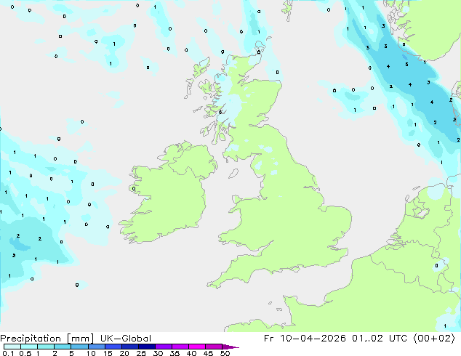
Task: Click the '0.5' legend scale label
Action: [x=25, y=353]
